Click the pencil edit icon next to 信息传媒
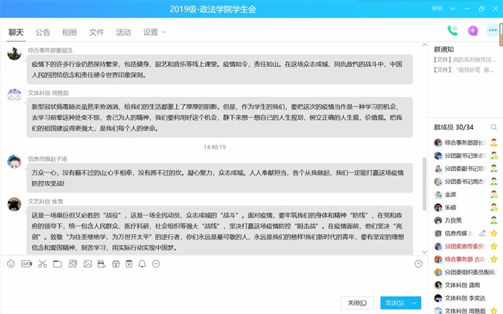This screenshot has height=314, width=503. click(482, 234)
